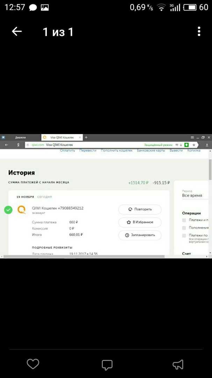The width and height of the screenshot is (212, 378).
Task: Check the 'Пополнения' operations checkbox
Action: pos(184,228)
